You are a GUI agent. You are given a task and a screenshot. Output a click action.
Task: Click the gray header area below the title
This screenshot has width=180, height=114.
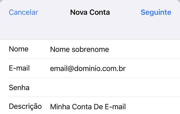(x=90, y=29)
